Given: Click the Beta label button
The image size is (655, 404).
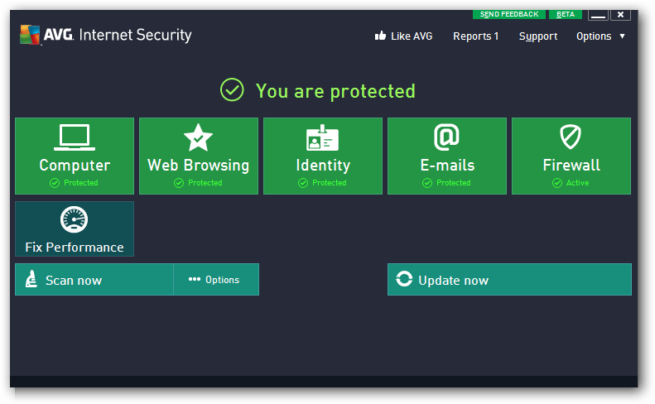Looking at the screenshot, I should coord(566,14).
